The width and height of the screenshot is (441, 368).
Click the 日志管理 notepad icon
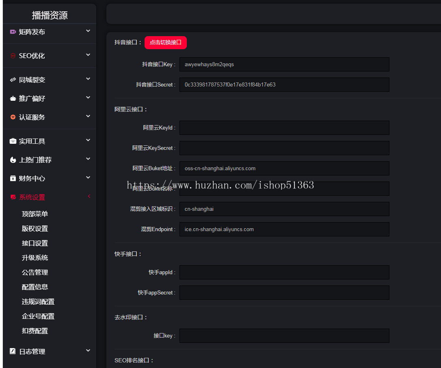(13, 351)
